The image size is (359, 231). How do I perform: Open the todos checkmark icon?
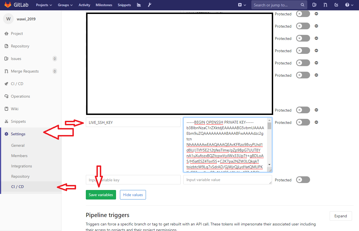click(336, 5)
